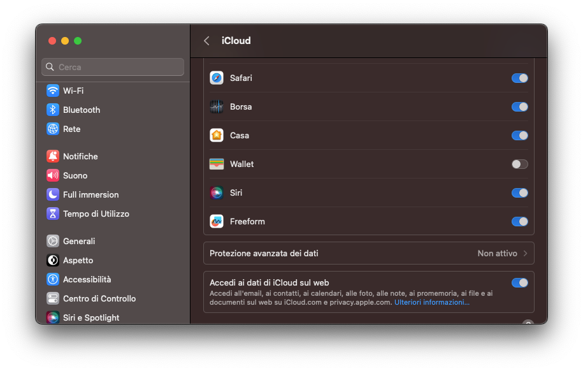Click the Freeform app icon
583x371 pixels.
217,221
